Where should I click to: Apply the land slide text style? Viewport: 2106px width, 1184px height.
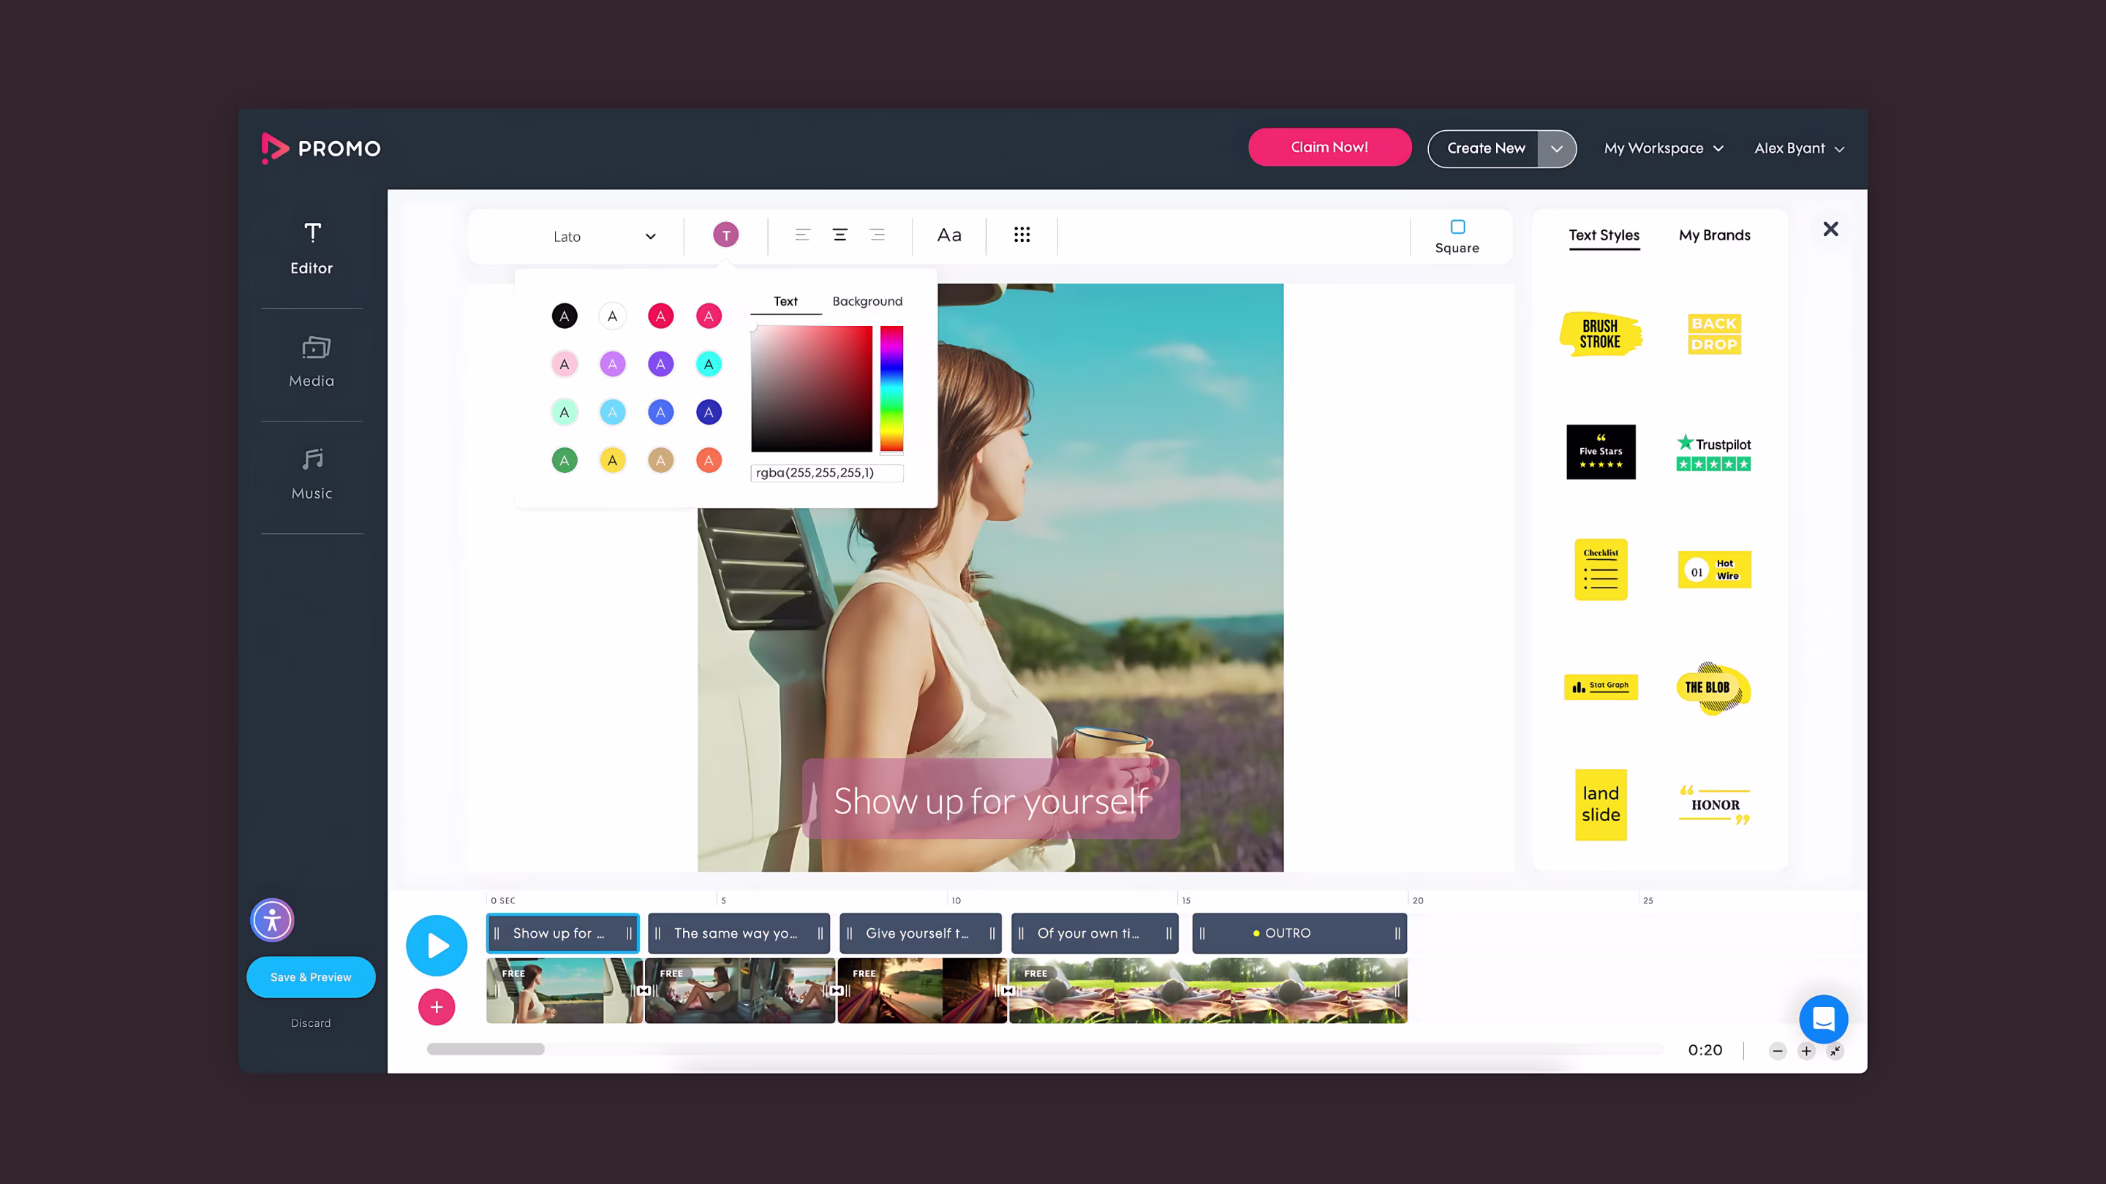tap(1601, 805)
